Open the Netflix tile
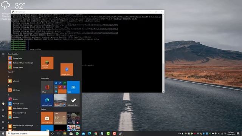 click(x=60, y=128)
